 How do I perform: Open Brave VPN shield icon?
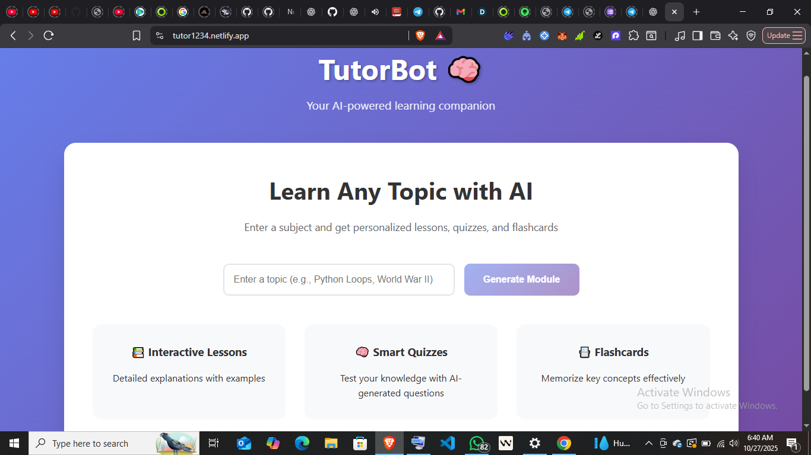(x=751, y=36)
